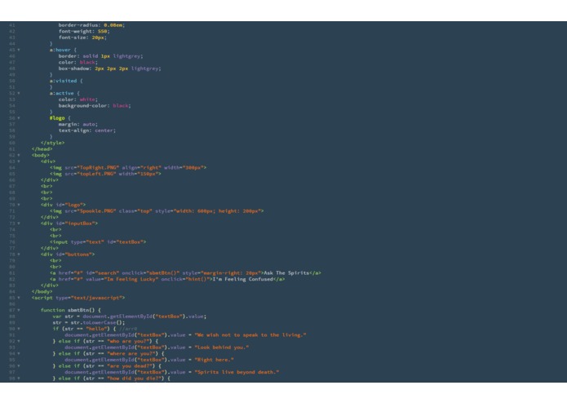Click the id="search" attribute
567x403 pixels.
coord(102,273)
